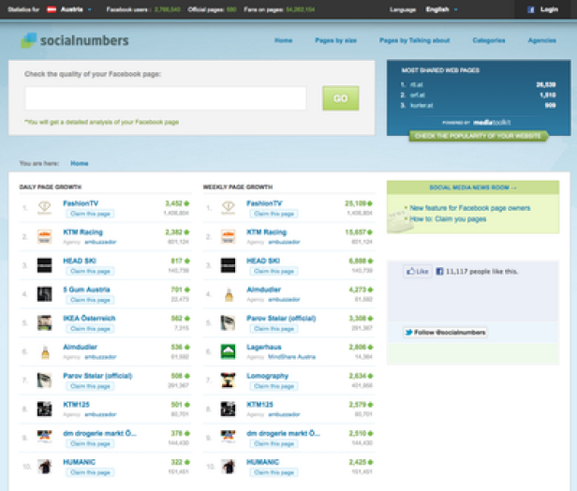
Task: Open orf.at most shared web page
Action: click(418, 95)
